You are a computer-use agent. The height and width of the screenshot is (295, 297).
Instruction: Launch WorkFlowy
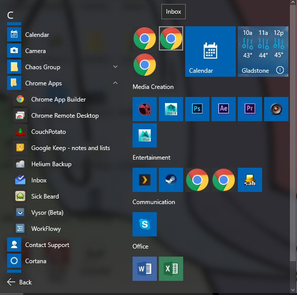[x=66, y=229]
